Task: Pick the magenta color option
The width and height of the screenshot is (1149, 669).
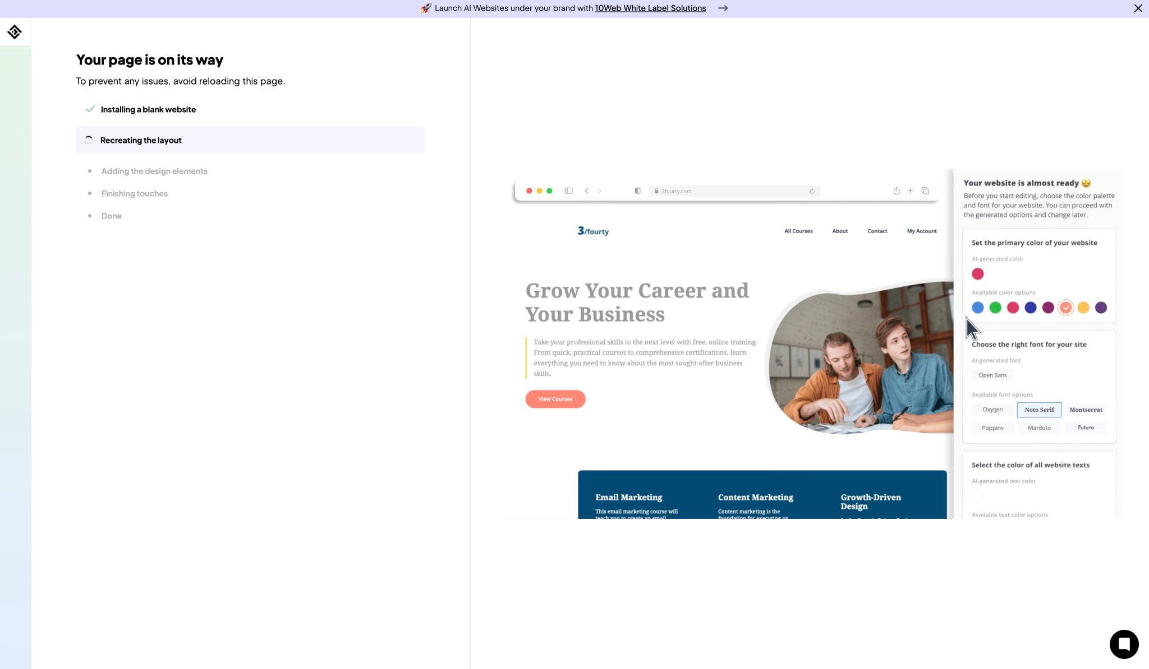Action: click(1048, 308)
